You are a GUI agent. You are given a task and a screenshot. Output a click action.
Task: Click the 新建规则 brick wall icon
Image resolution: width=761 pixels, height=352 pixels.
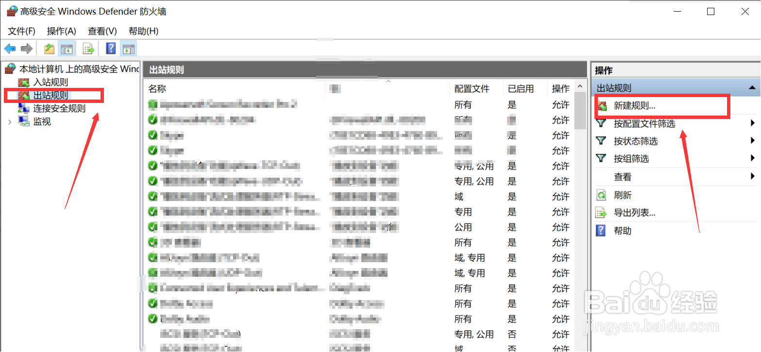pos(602,106)
